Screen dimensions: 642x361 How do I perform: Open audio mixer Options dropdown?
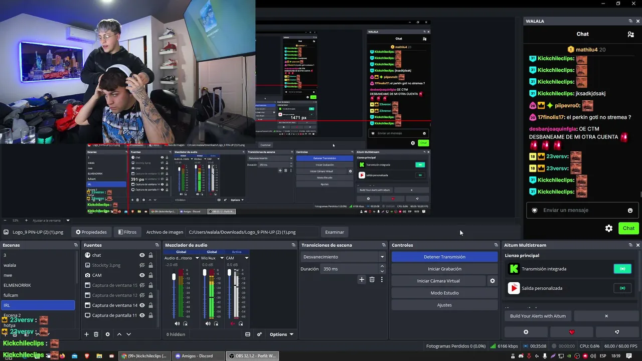[280, 334]
